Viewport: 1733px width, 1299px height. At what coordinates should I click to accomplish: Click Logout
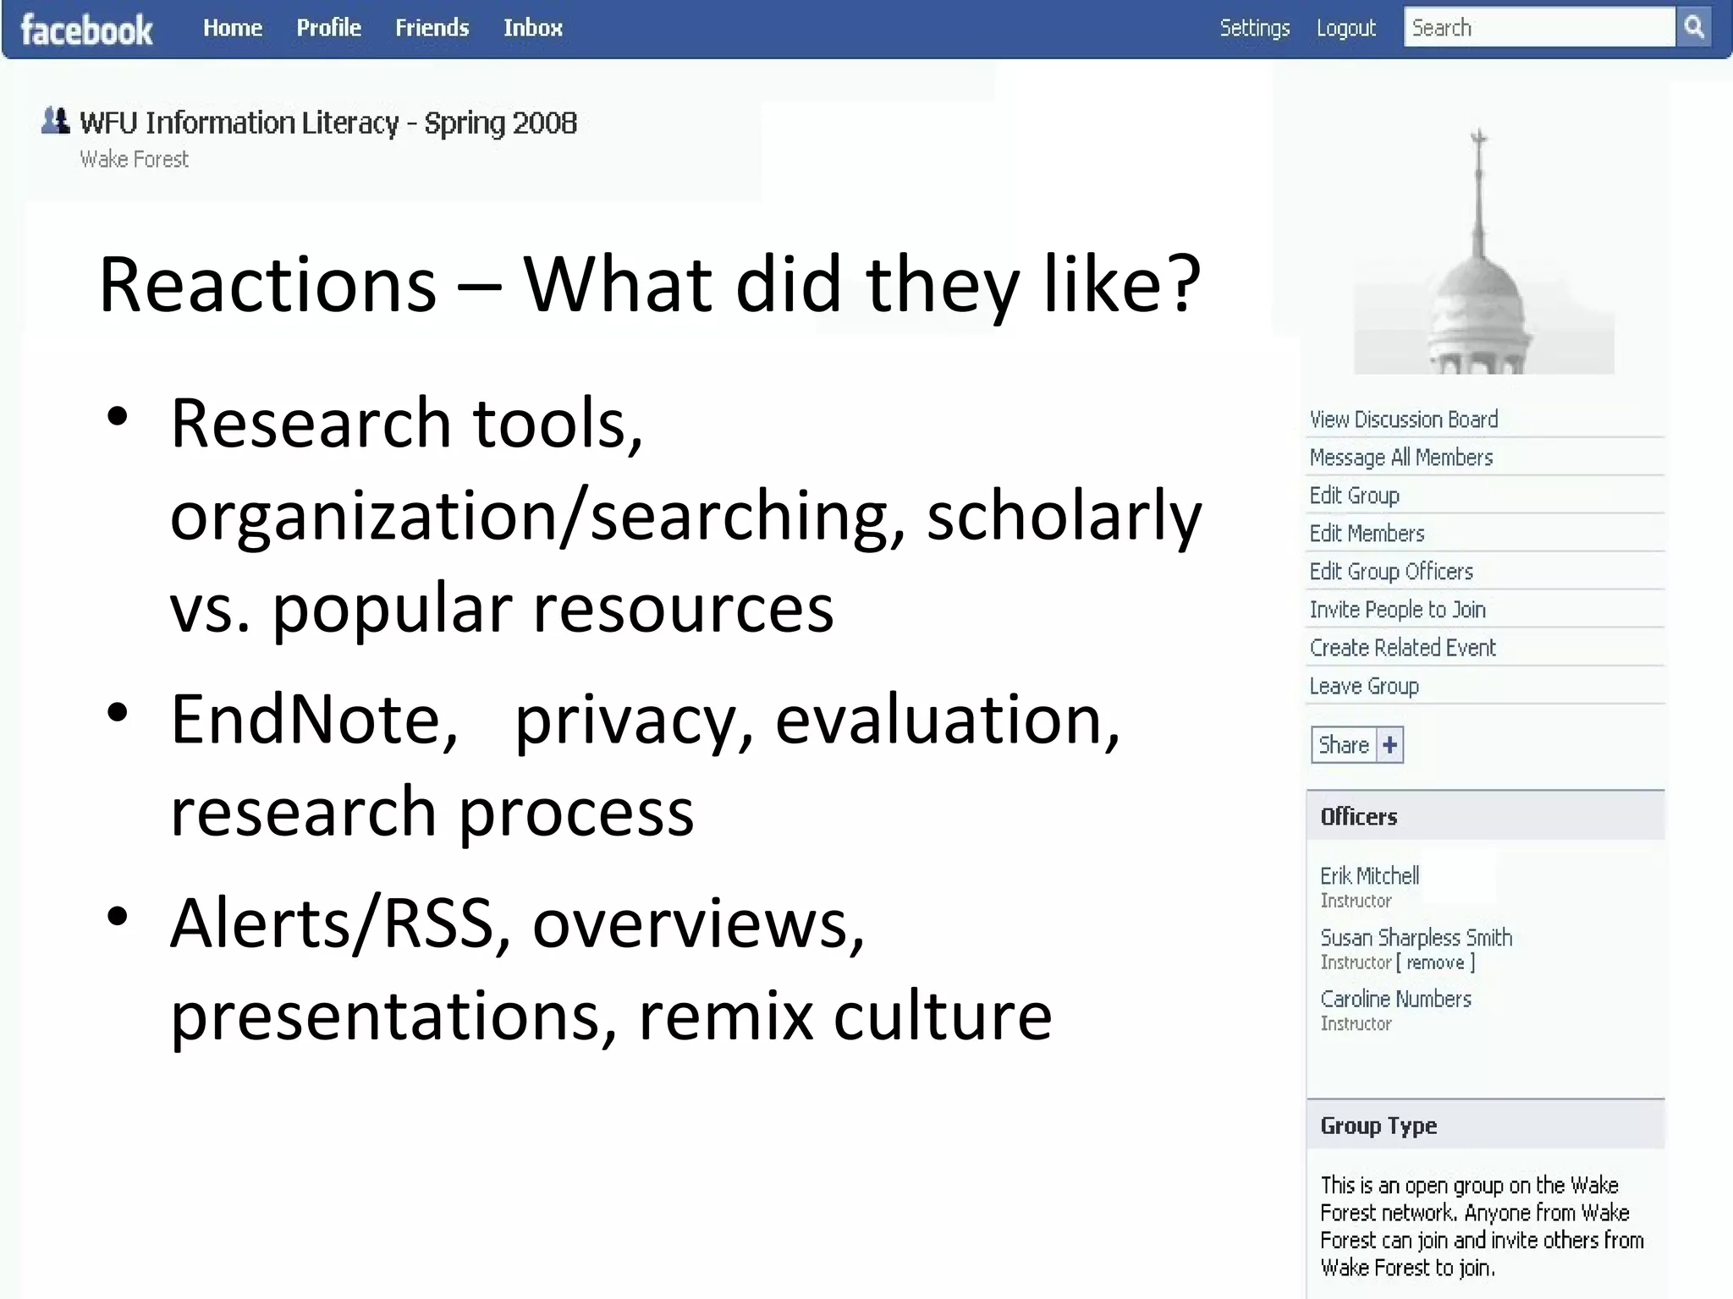coord(1345,28)
